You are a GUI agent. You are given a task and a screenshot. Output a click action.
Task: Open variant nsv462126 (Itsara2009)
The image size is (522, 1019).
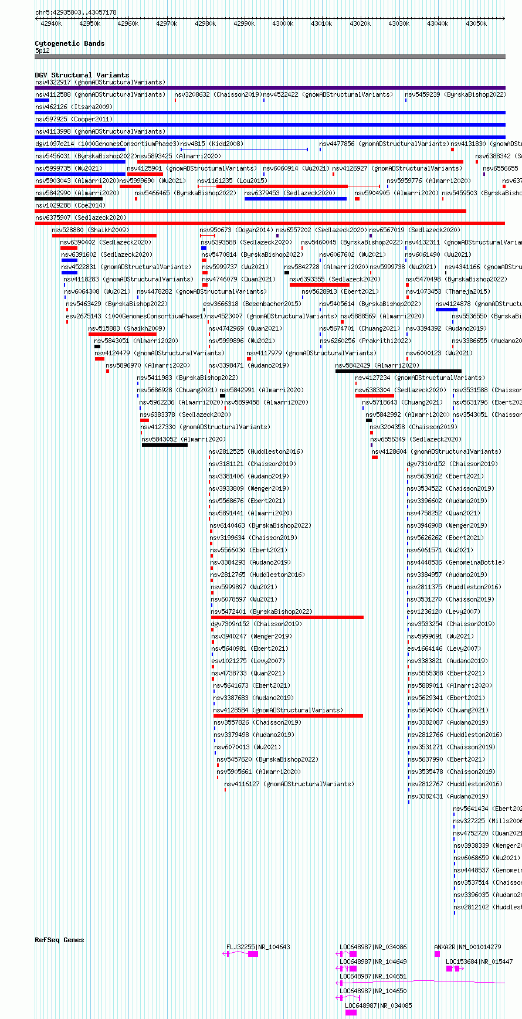tap(73, 107)
